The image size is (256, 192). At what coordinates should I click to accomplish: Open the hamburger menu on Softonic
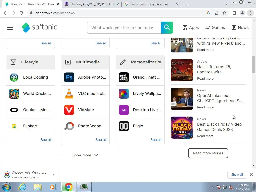(x=10, y=28)
